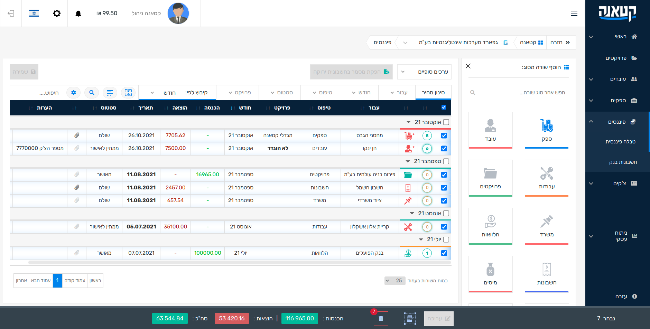Click the table search magnifier icon
This screenshot has width=650, height=329.
pos(92,93)
